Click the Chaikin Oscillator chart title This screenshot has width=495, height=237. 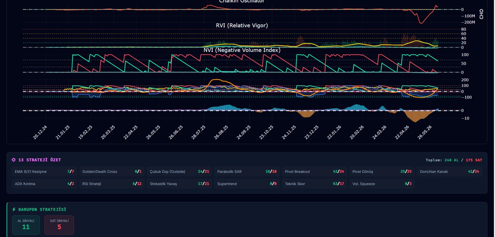[x=242, y=1]
